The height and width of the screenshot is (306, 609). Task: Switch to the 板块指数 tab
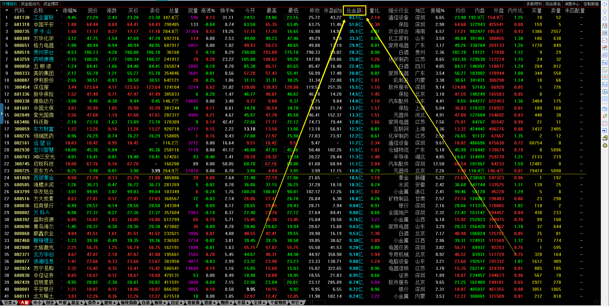coord(129,303)
